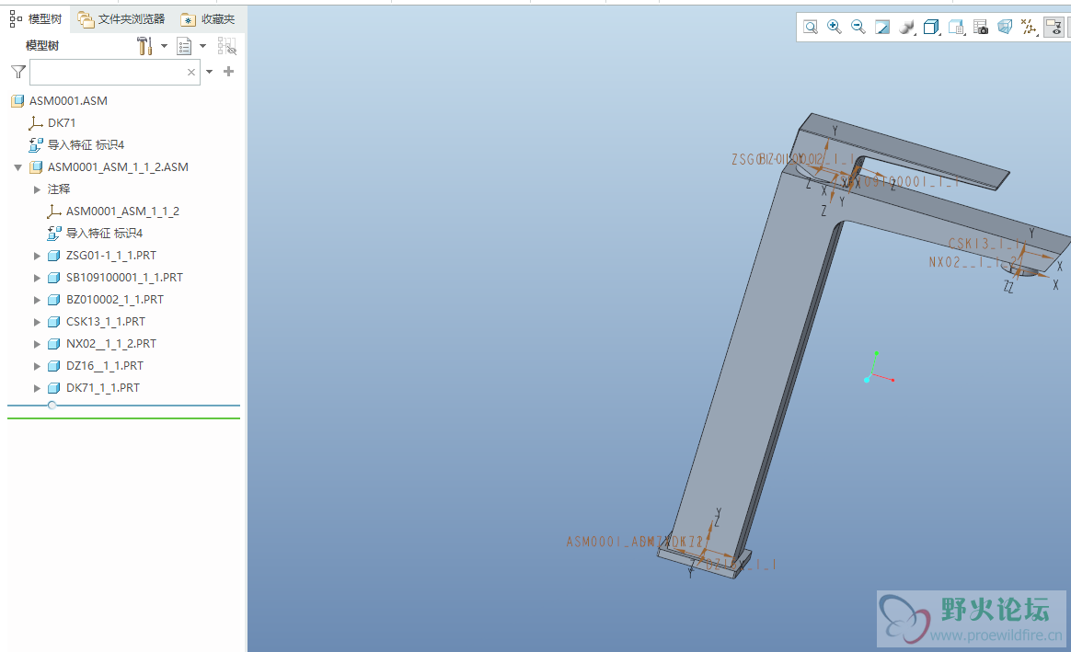The image size is (1071, 652).
Task: Select top-level 导入特征 标识4 under DK71
Action: click(x=86, y=144)
